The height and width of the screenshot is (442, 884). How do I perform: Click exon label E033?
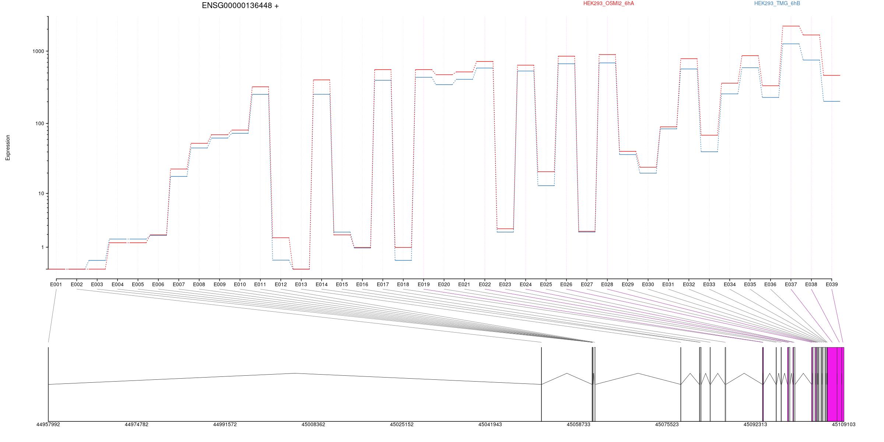(709, 284)
